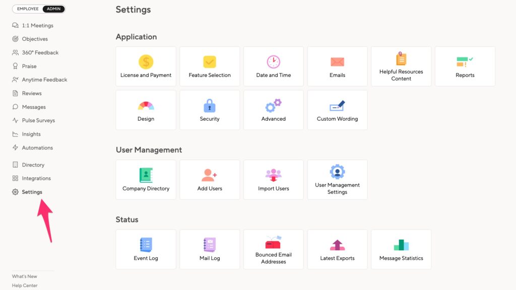Open Add Users person-plus icon

coord(209,175)
